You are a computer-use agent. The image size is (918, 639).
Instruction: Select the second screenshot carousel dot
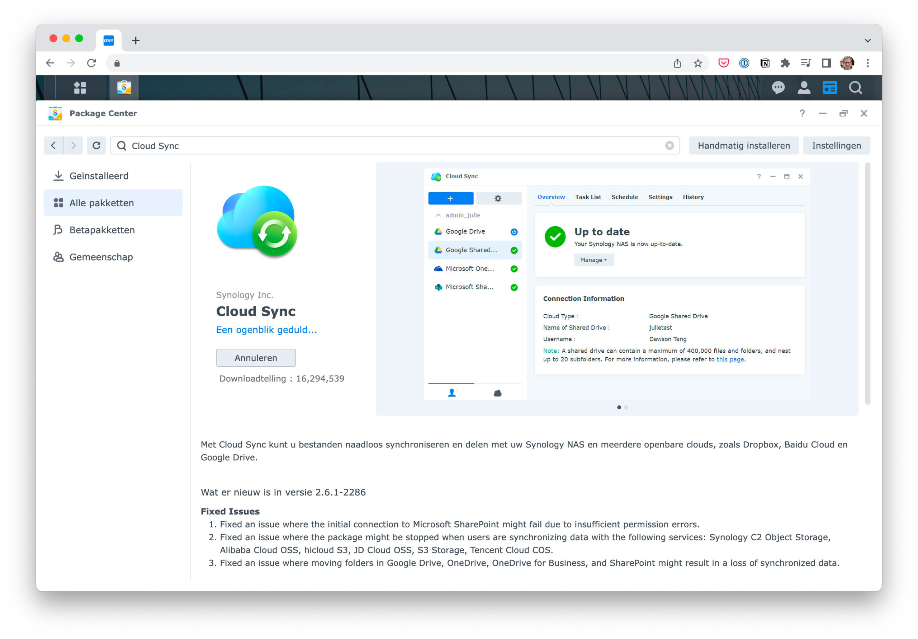coord(626,407)
